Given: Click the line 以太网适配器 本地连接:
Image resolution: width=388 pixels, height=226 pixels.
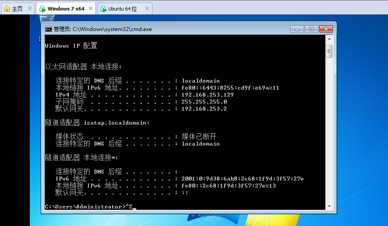Looking at the screenshot, I should [83, 66].
